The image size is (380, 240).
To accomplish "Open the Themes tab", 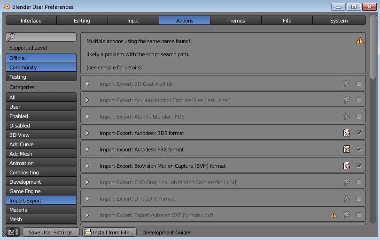I will click(235, 21).
